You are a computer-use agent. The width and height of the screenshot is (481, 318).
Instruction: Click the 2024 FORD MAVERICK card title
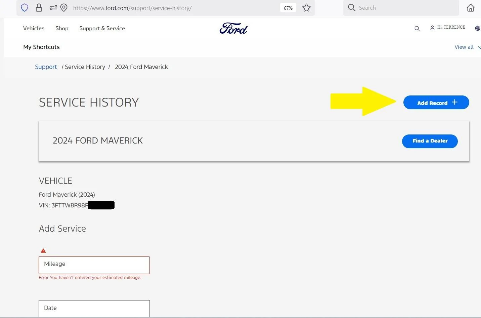(98, 141)
